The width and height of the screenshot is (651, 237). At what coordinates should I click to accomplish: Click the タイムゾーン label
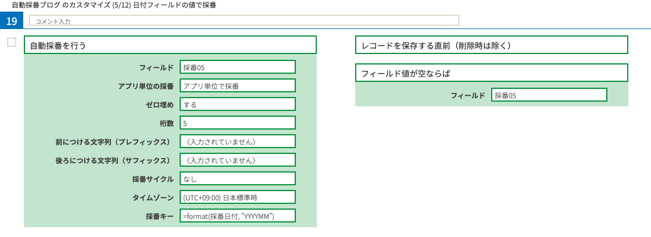pos(153,198)
